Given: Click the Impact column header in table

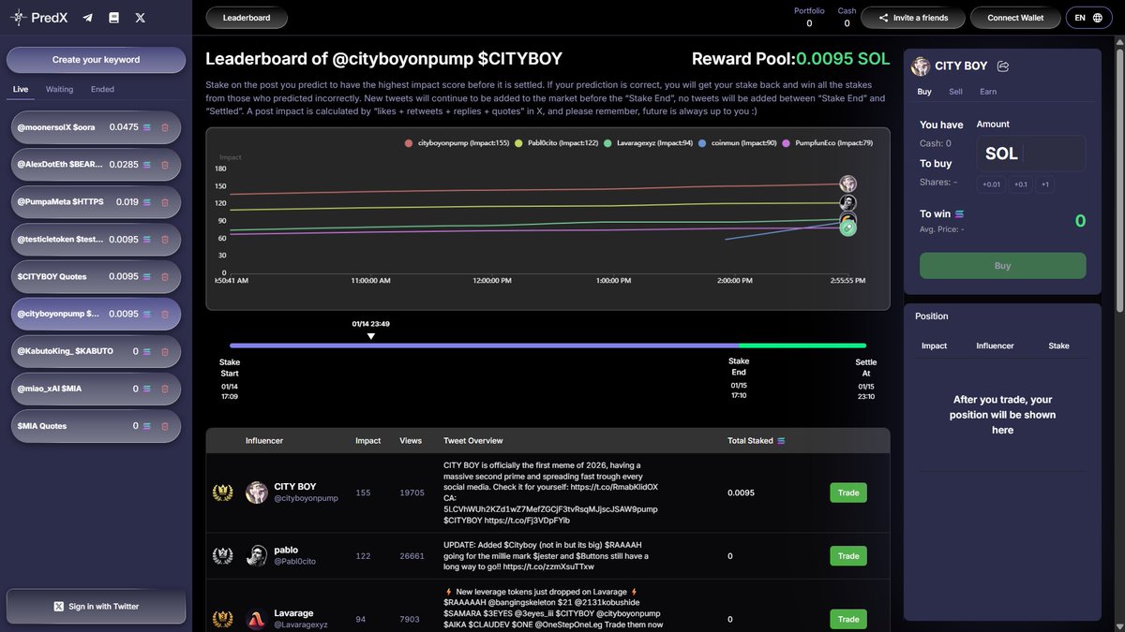Looking at the screenshot, I should tap(368, 441).
